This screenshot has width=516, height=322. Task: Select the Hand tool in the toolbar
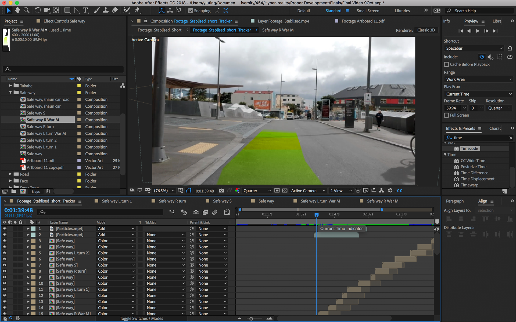pyautogui.click(x=17, y=10)
